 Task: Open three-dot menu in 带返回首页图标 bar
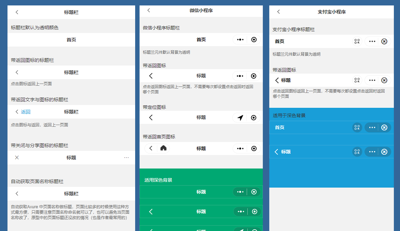click(x=240, y=148)
